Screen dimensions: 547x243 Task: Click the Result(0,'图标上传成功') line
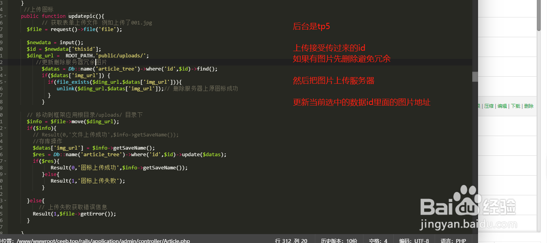pyautogui.click(x=119, y=167)
